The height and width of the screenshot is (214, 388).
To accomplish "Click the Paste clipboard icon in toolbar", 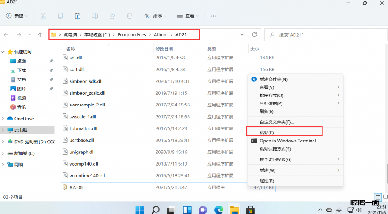I will click(x=77, y=16).
